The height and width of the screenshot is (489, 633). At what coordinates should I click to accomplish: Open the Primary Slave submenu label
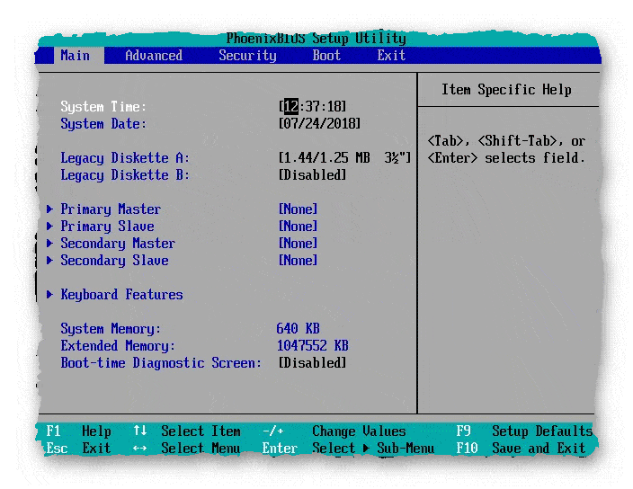click(x=107, y=227)
